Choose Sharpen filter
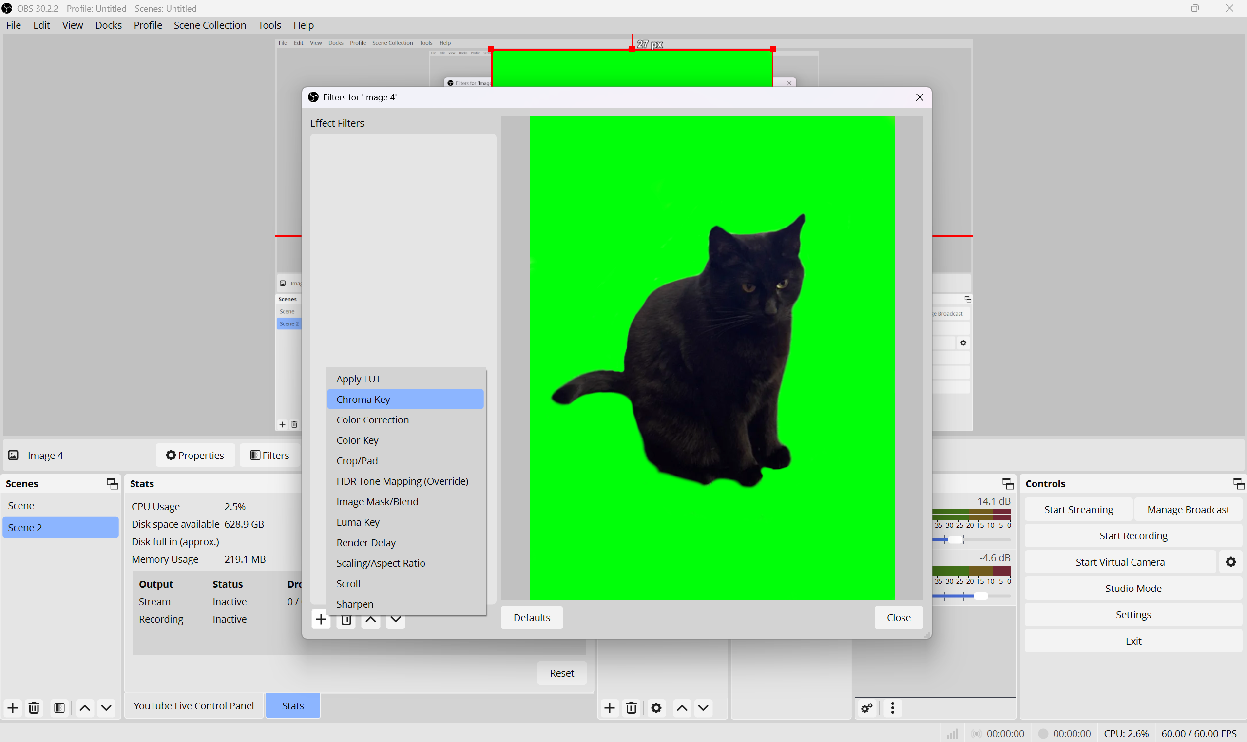1247x742 pixels. coord(405,604)
